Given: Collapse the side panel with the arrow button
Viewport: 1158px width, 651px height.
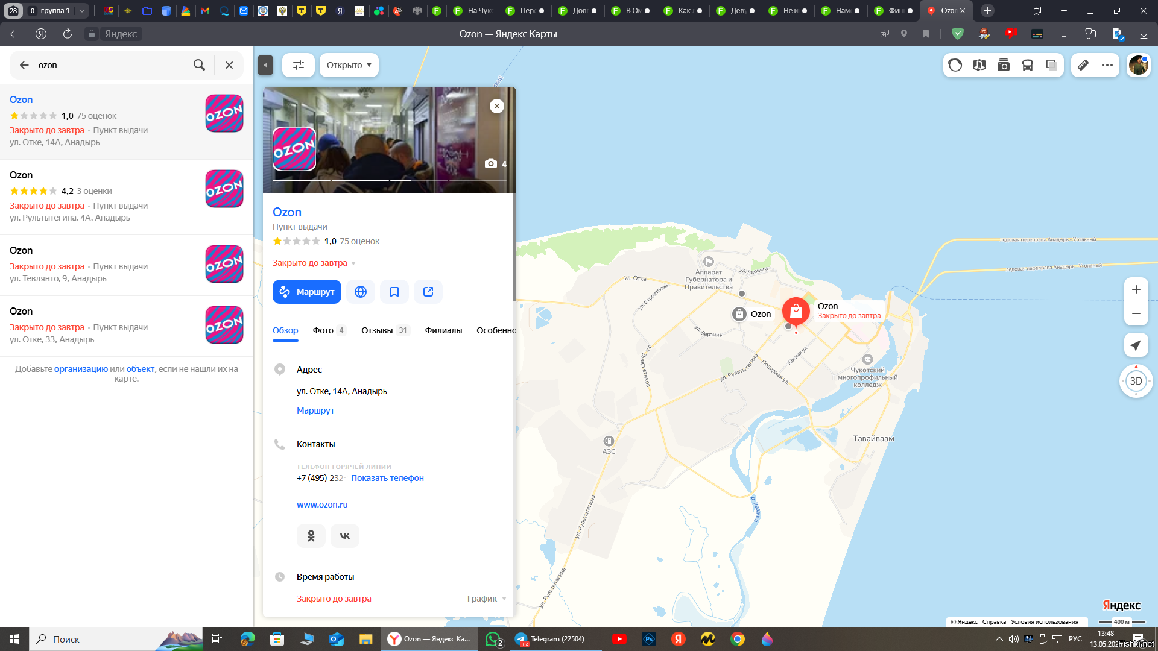Looking at the screenshot, I should [265, 65].
